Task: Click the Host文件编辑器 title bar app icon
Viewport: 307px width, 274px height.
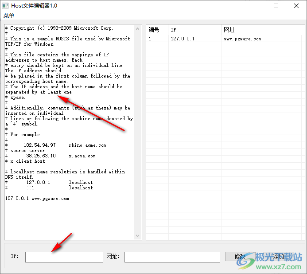Action: 6,6
